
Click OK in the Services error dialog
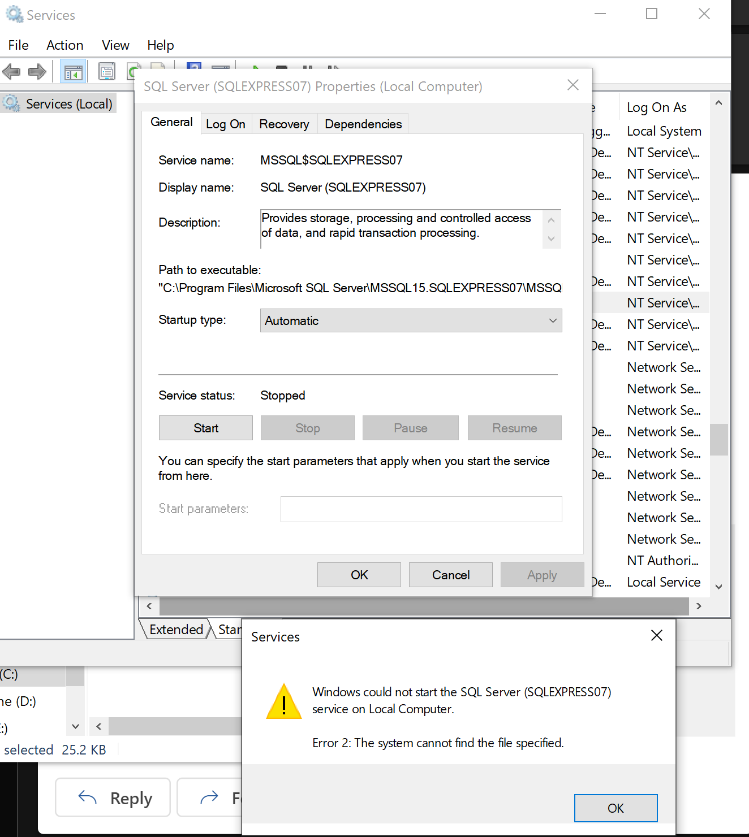point(615,808)
